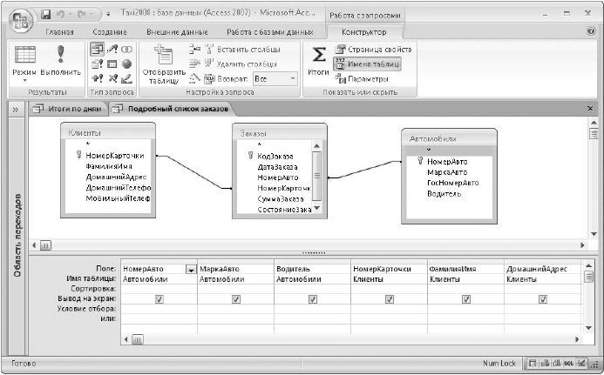This screenshot has height=375, width=604.
Task: Uncheck display checkbox for Водитель column
Action: coord(312,298)
